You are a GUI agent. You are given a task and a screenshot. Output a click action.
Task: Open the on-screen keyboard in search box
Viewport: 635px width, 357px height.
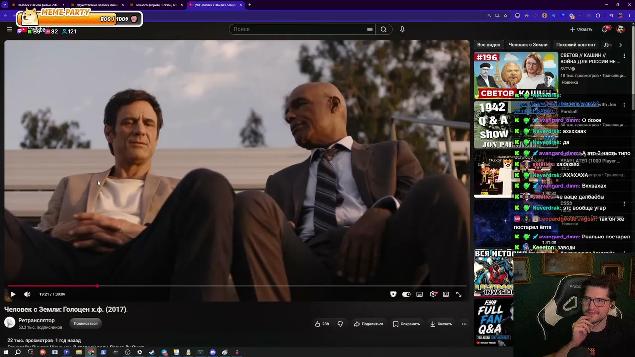(370, 29)
